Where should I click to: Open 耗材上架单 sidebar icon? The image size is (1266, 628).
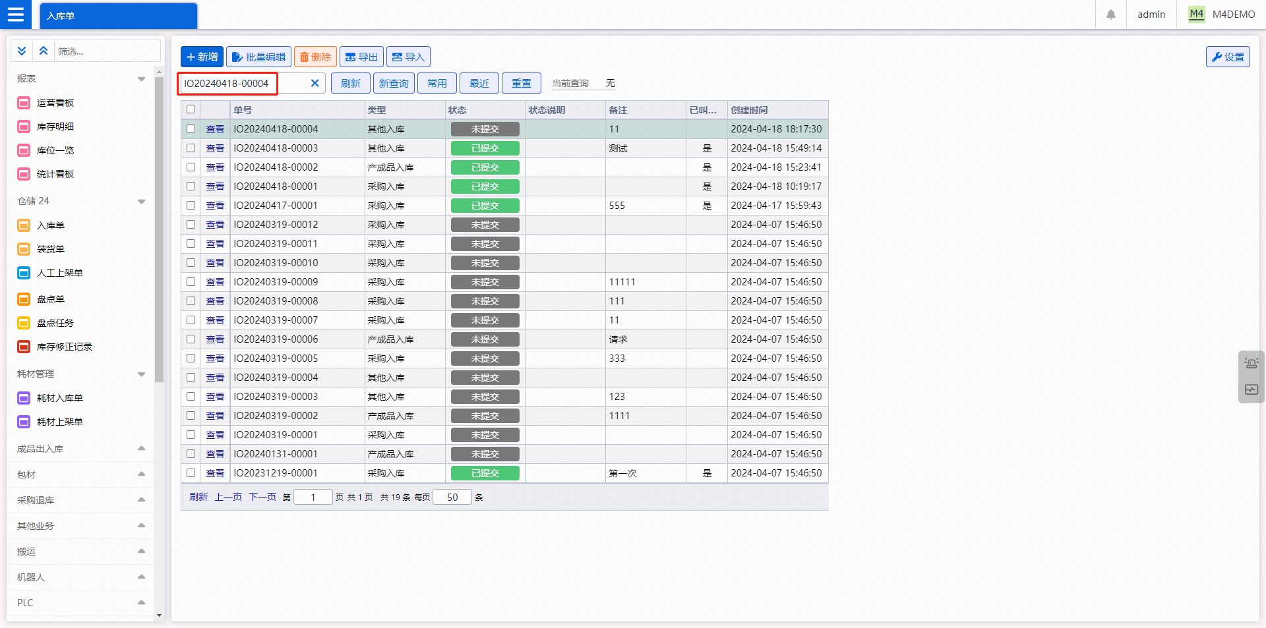(x=24, y=422)
